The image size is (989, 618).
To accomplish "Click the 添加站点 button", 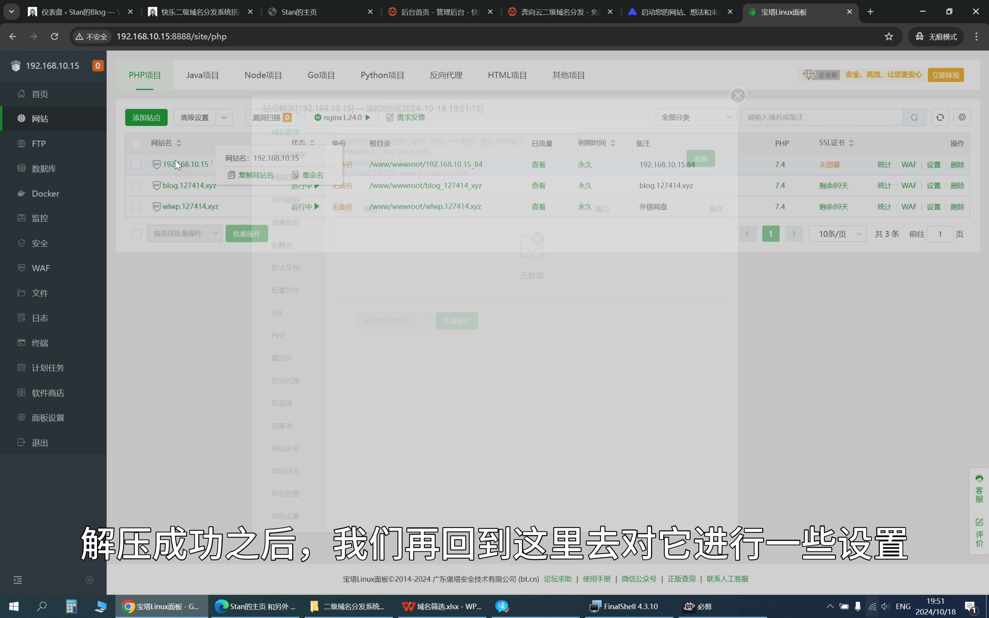I will pyautogui.click(x=146, y=117).
